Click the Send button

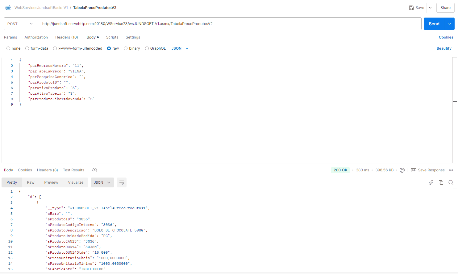[x=434, y=24]
